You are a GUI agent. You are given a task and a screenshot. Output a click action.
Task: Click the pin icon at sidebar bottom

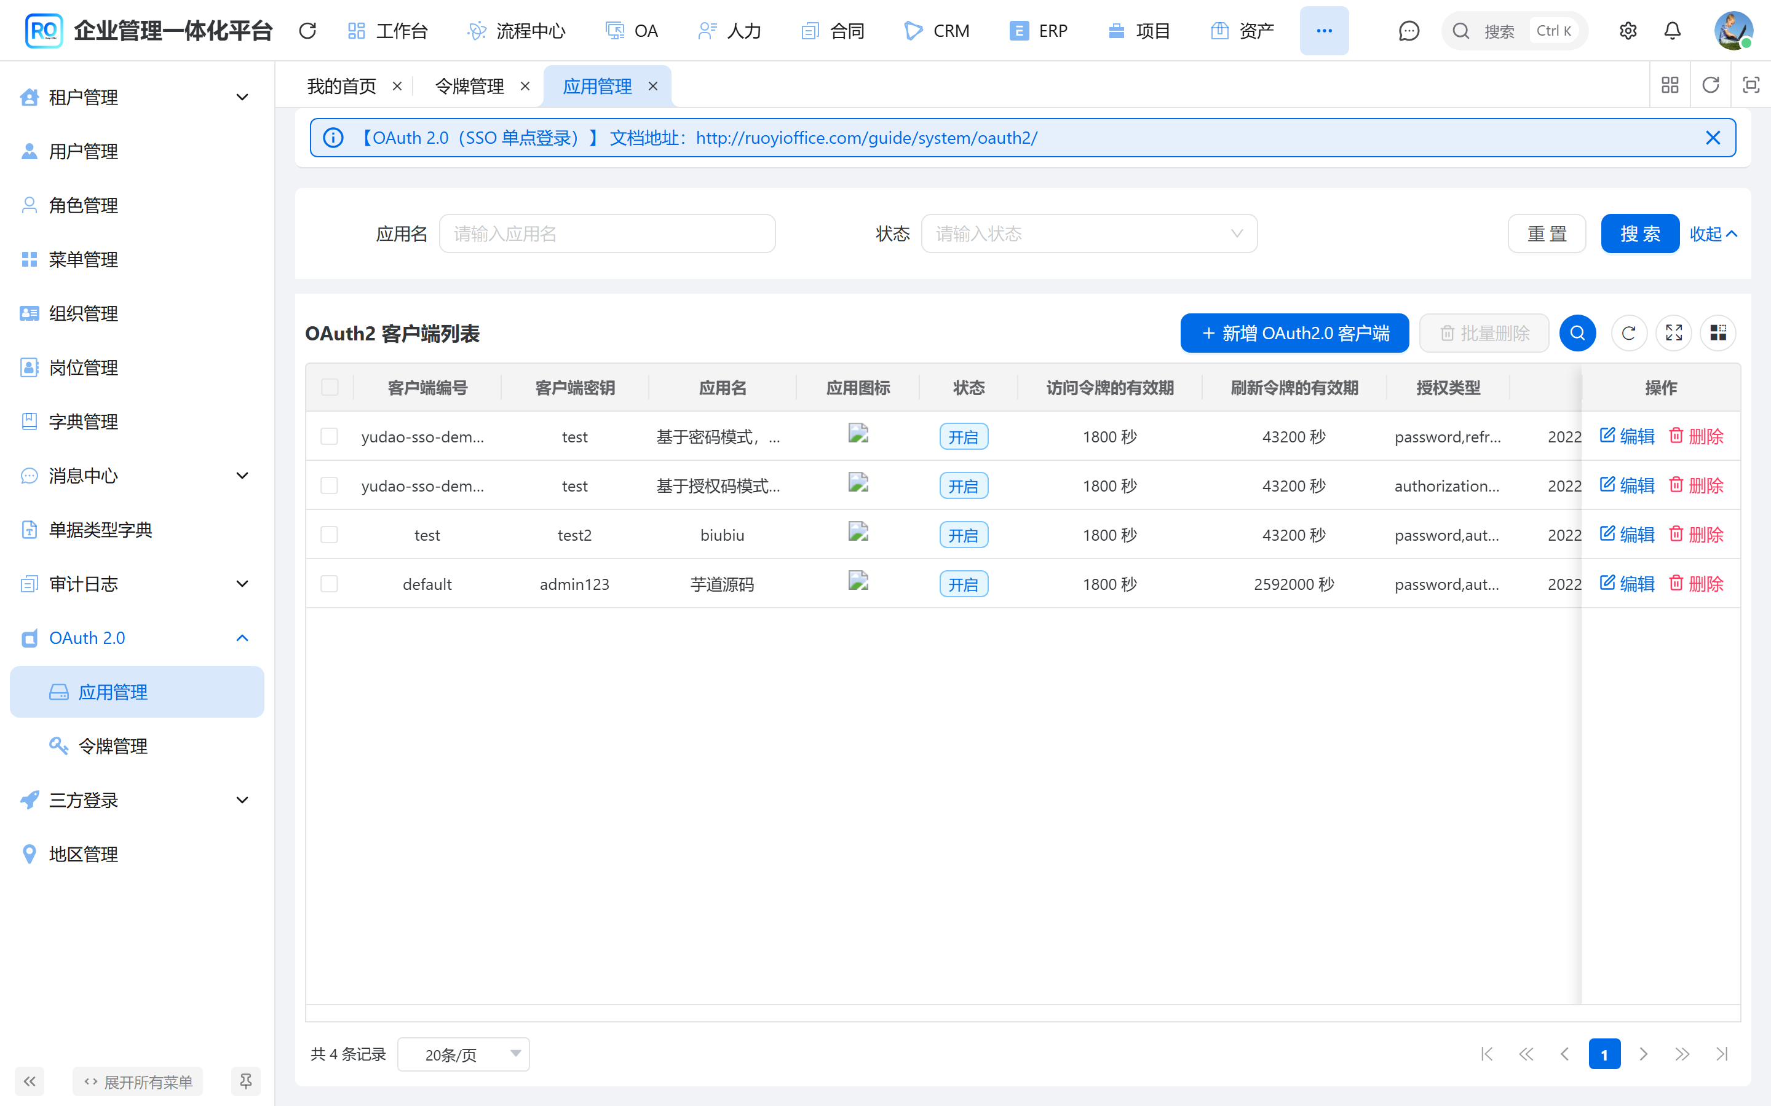point(246,1081)
